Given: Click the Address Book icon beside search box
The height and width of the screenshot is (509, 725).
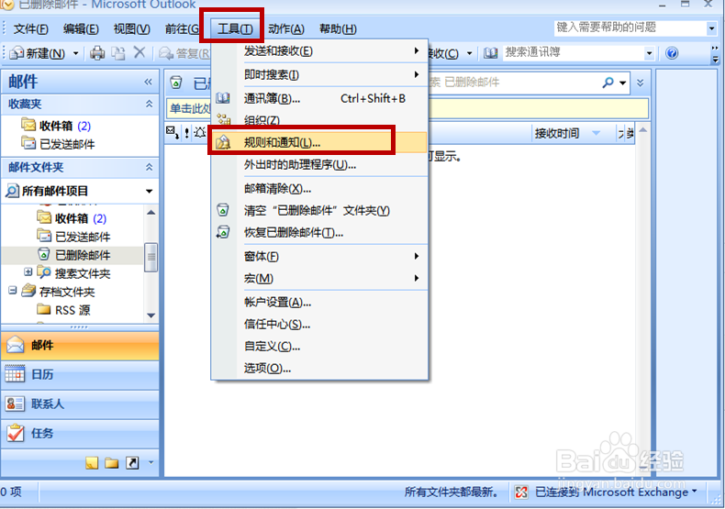Looking at the screenshot, I should click(490, 53).
